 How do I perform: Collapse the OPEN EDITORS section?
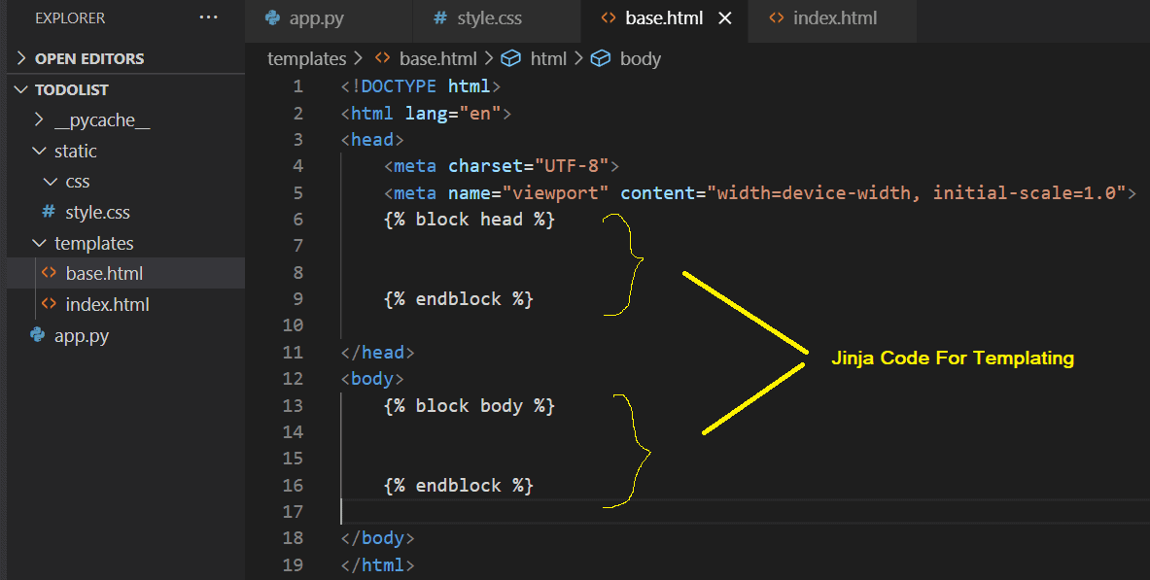(x=21, y=58)
